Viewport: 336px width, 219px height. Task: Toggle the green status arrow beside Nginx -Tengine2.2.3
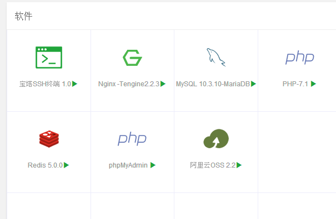pos(163,84)
